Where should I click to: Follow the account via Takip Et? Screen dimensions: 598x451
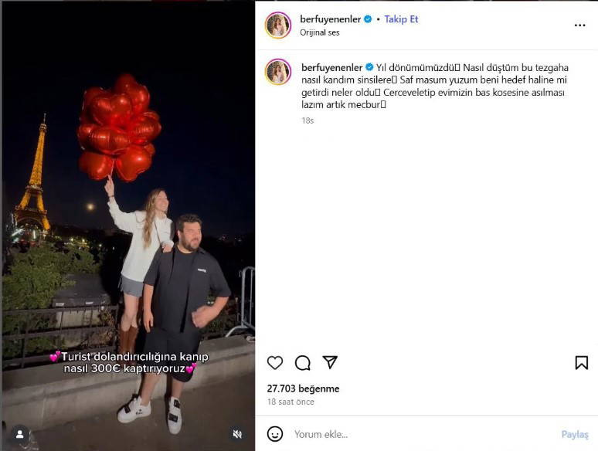401,19
